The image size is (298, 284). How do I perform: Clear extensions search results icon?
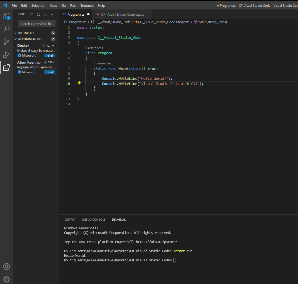pos(46,14)
